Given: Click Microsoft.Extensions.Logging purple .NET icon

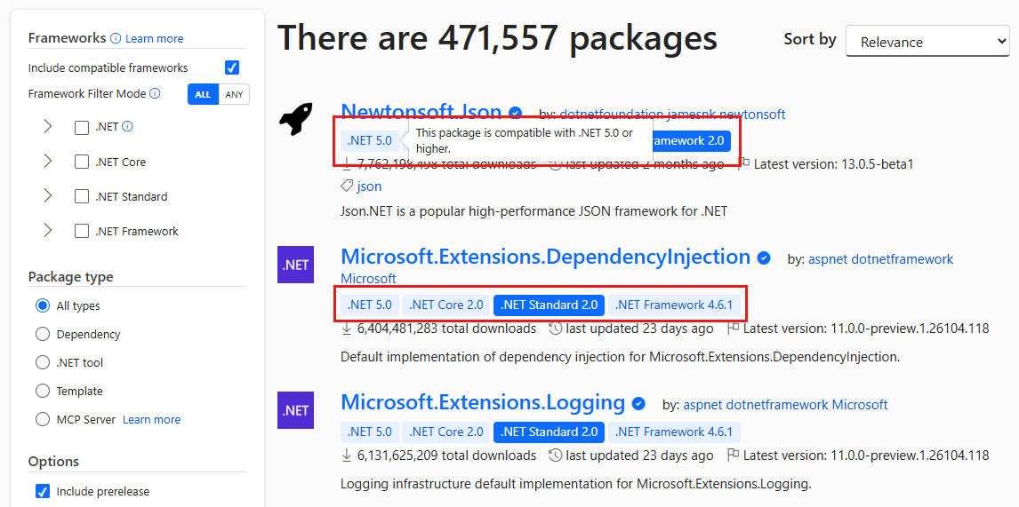Looking at the screenshot, I should tap(296, 409).
